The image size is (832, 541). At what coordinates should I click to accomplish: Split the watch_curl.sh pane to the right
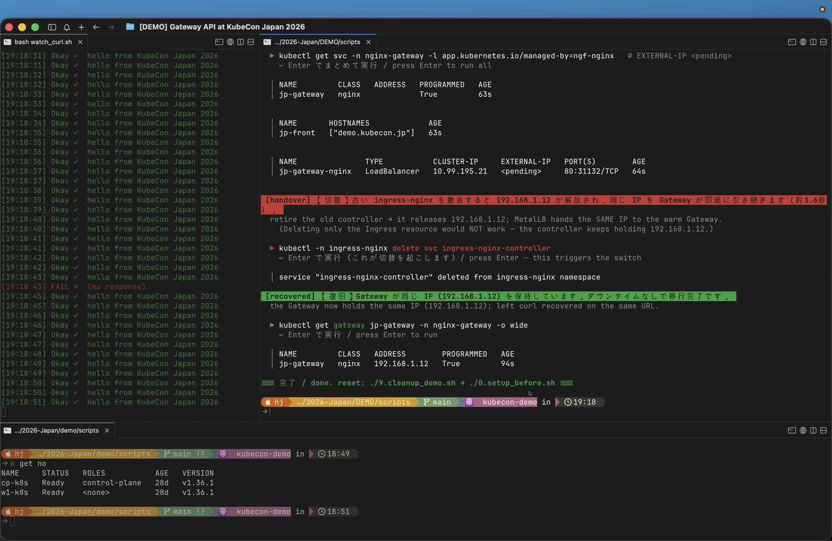[241, 42]
